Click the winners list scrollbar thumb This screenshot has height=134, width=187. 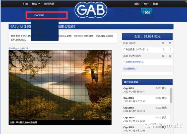(x=171, y=95)
